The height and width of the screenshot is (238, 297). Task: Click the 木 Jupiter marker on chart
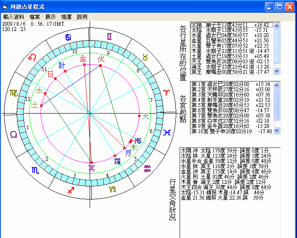tap(133, 148)
